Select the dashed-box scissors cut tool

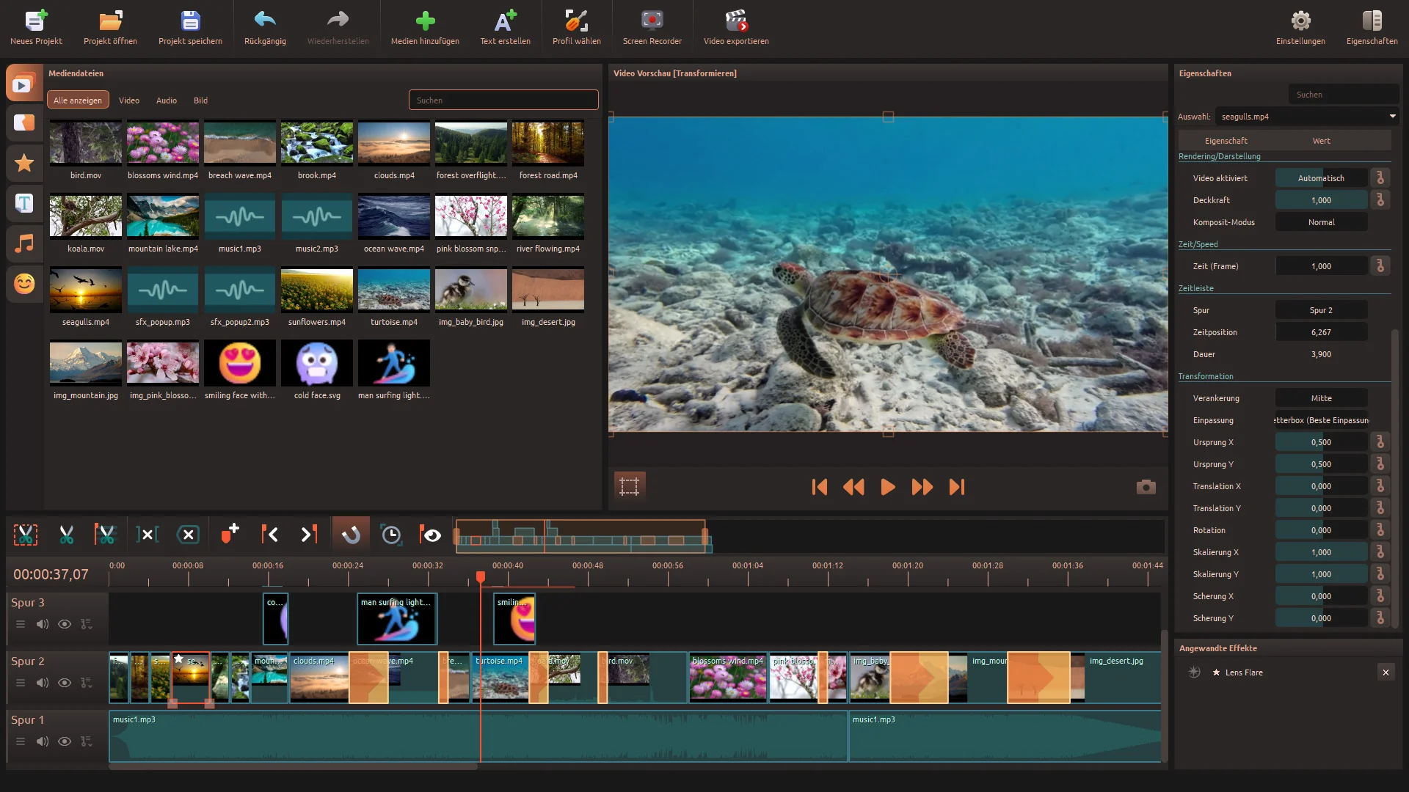point(26,535)
